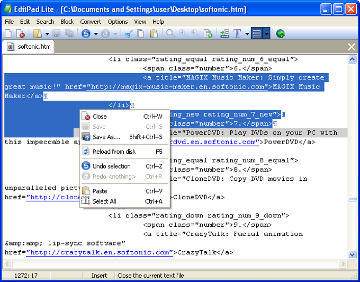
Task: Select the softonic.htm tab
Action: 29,47
